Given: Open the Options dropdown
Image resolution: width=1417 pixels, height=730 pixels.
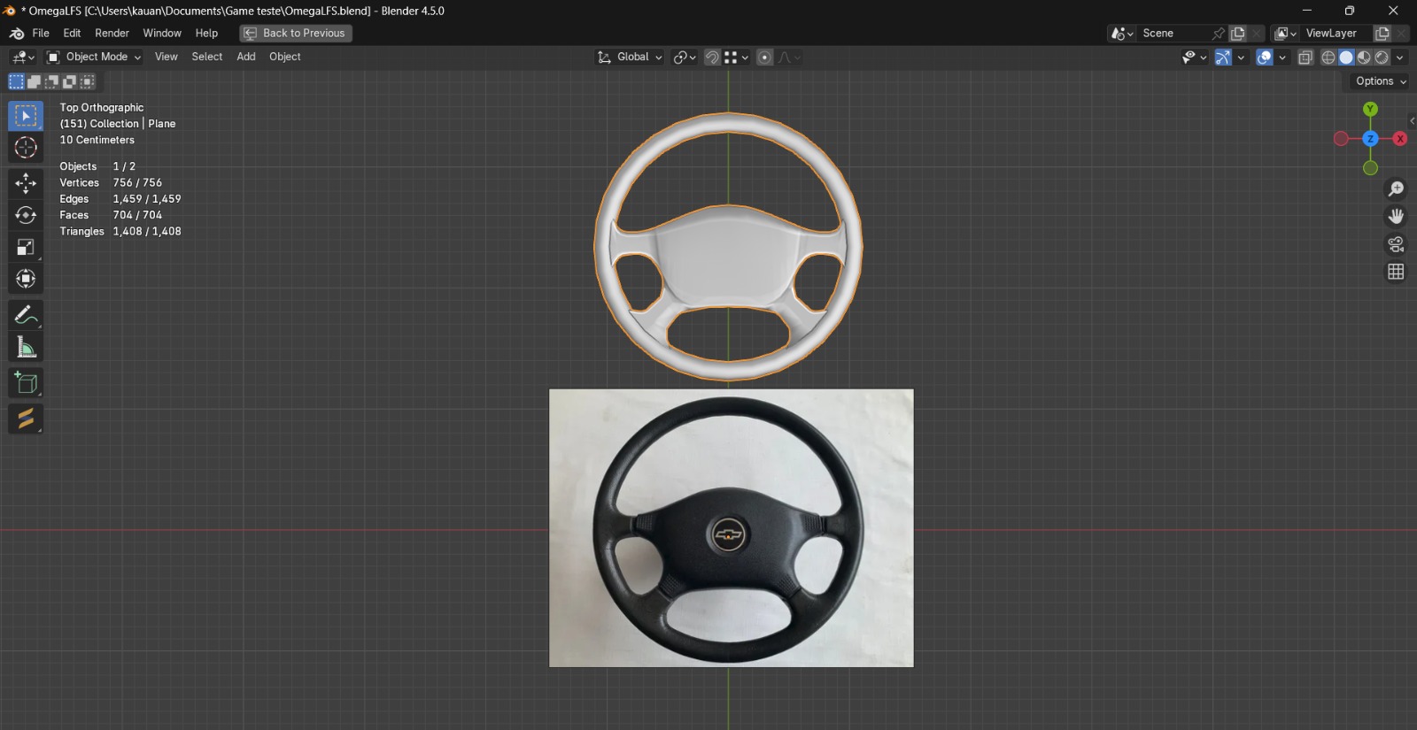Looking at the screenshot, I should [x=1381, y=81].
